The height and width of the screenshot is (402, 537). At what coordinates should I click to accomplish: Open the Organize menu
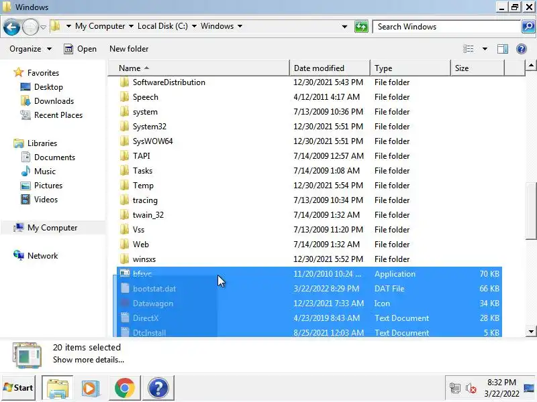(x=30, y=49)
